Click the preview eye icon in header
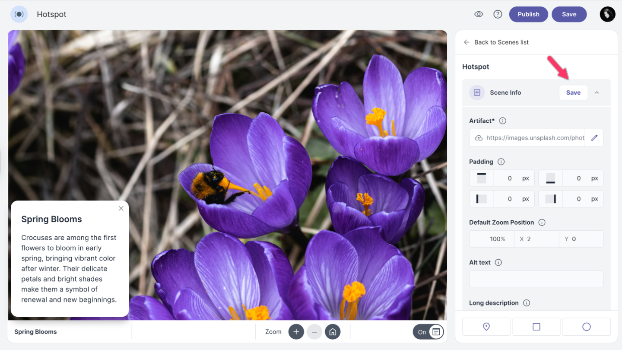Image resolution: width=622 pixels, height=350 pixels. pos(478,14)
